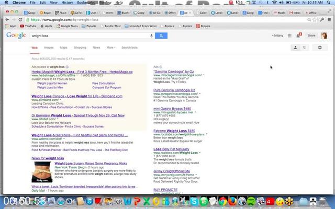
Task: Select the Shopping search tab
Action: pos(80,48)
